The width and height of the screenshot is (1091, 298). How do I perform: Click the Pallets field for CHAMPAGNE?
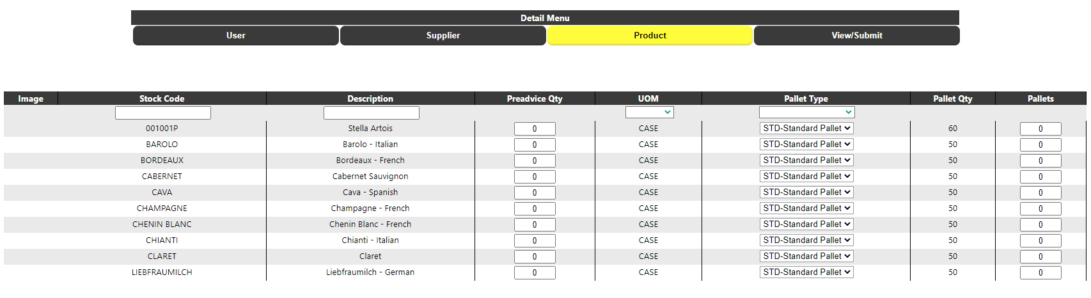point(1040,208)
